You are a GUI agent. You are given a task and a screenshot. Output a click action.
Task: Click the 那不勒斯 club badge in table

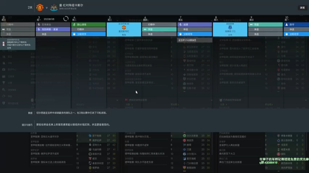tap(90, 136)
